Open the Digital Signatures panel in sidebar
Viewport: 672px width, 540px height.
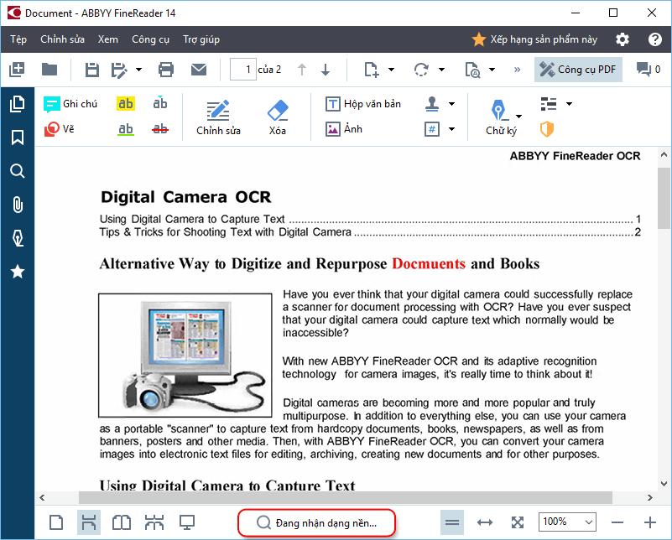tap(18, 238)
